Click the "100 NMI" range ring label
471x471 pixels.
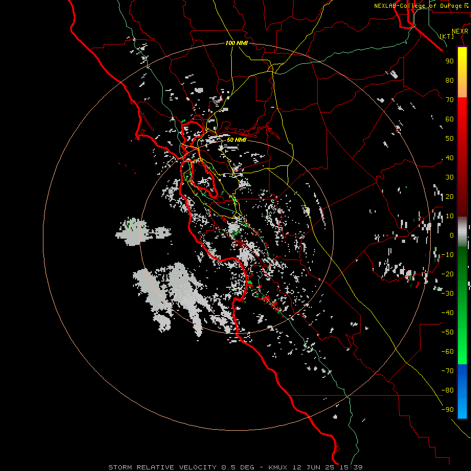pos(237,43)
